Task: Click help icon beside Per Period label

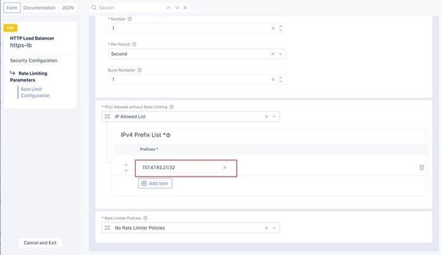Action: click(x=134, y=44)
